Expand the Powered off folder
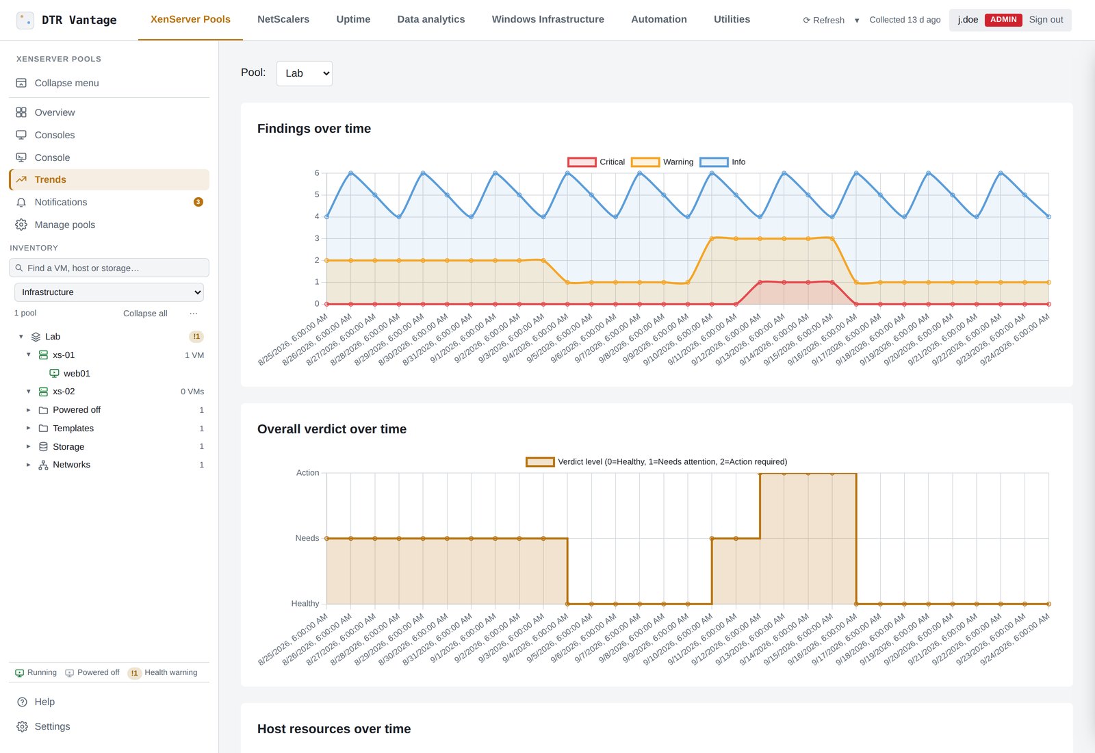This screenshot has width=1095, height=753. click(28, 410)
